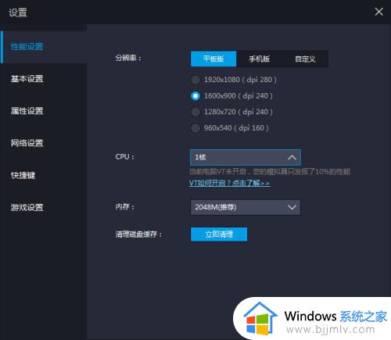Collapse the CPU 1核 dropdown

tap(246, 157)
